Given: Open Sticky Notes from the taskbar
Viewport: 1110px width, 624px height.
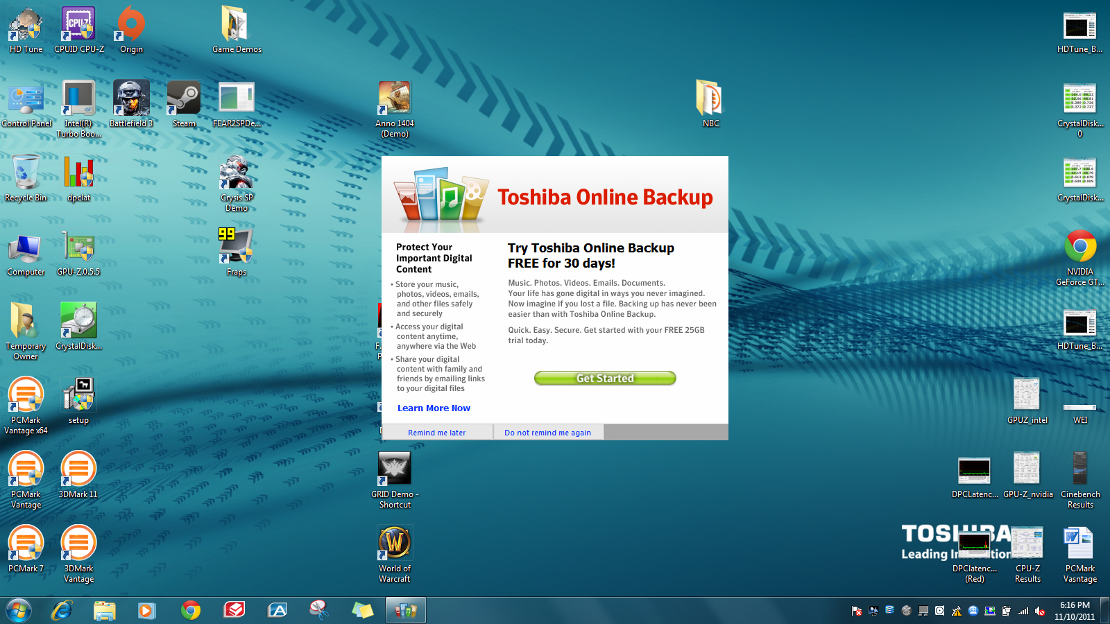Looking at the screenshot, I should pyautogui.click(x=362, y=610).
